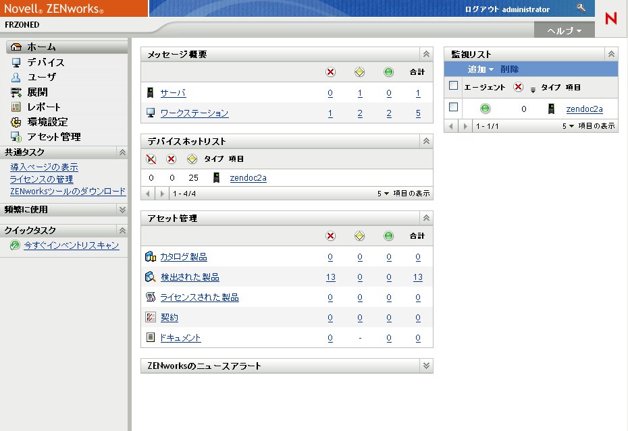628x431 pixels.
Task: Click the サーバ warning count 1
Action: point(360,93)
